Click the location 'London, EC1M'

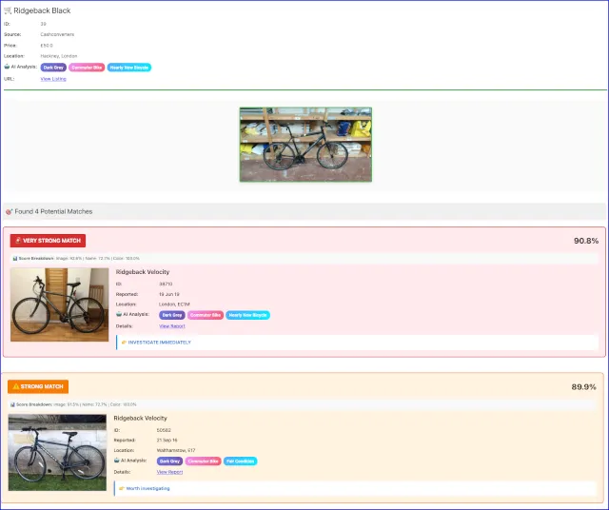coord(174,304)
